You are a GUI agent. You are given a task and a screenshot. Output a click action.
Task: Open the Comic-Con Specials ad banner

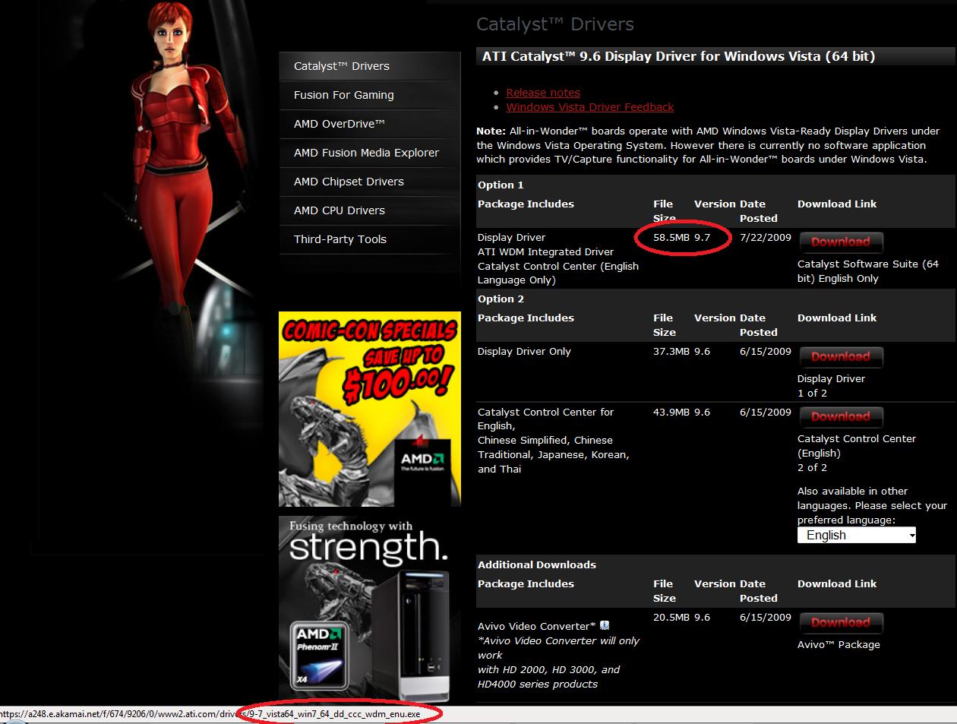370,409
